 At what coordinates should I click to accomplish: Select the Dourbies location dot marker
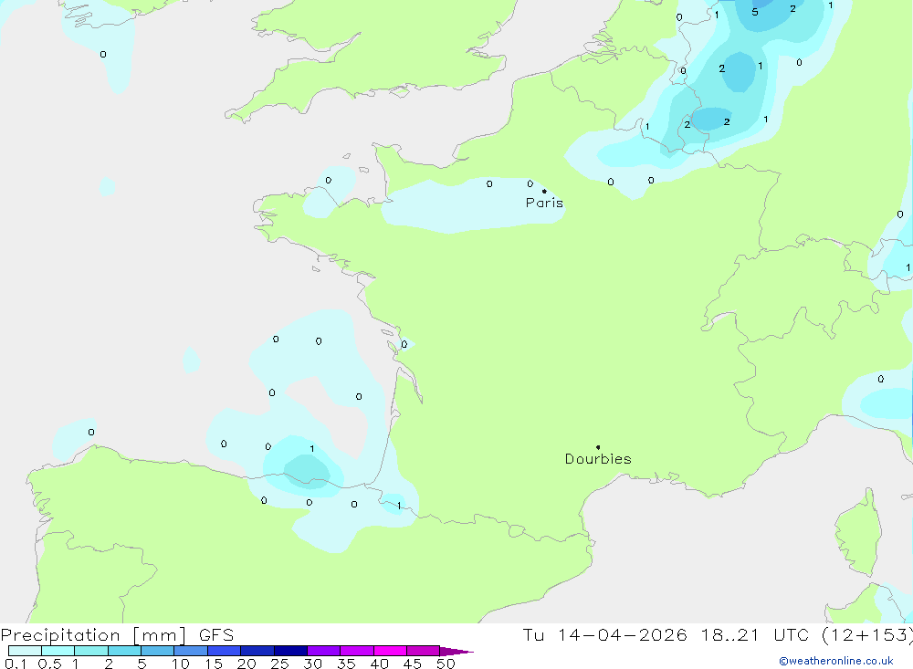pos(598,447)
